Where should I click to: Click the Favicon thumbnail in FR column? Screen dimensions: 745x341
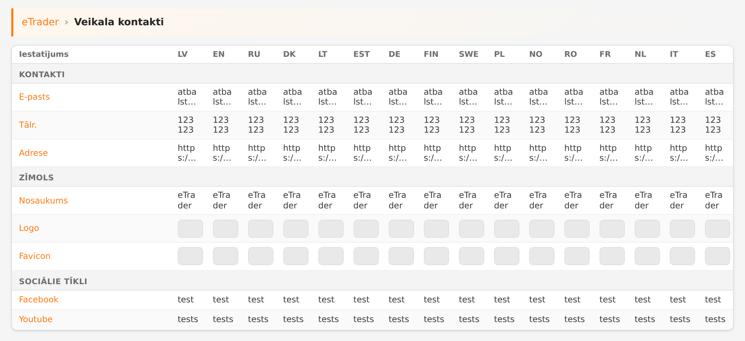(x=612, y=256)
